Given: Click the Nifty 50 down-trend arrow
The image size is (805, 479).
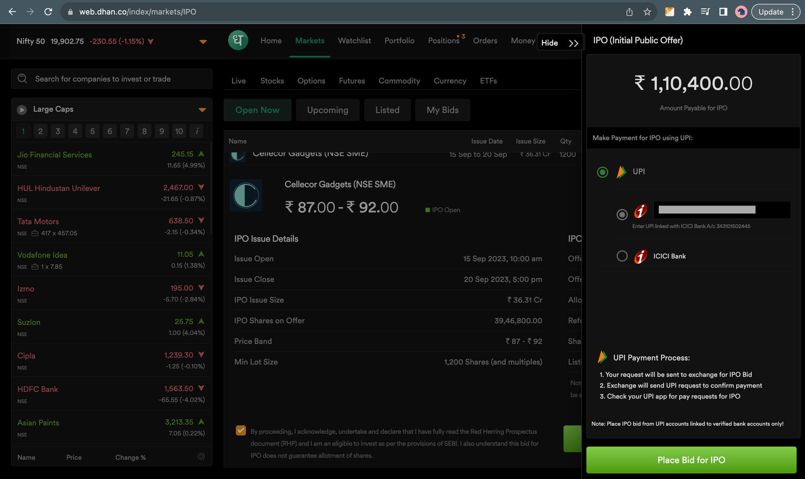Looking at the screenshot, I should [x=151, y=41].
